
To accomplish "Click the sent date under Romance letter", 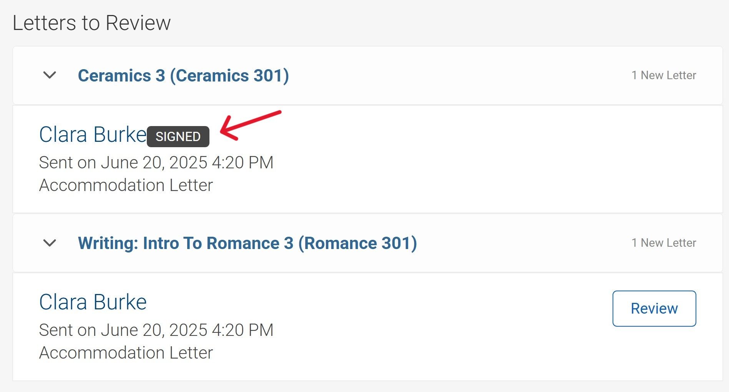I will click(x=156, y=330).
